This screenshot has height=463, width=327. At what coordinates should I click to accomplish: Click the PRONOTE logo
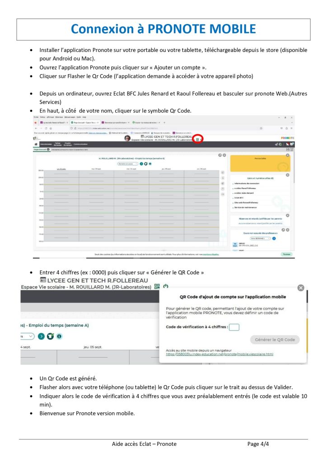tap(288, 138)
